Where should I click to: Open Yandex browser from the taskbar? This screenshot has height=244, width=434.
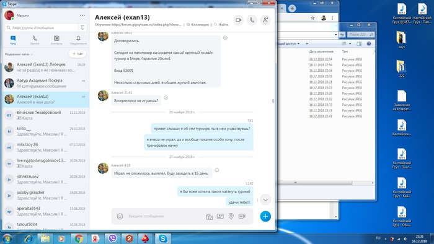(x=95, y=238)
